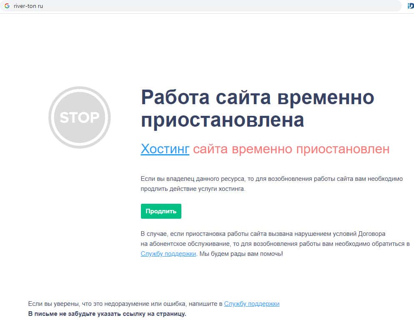The image size is (414, 320).
Task: Open the blue "Хостинг" link
Action: (165, 149)
